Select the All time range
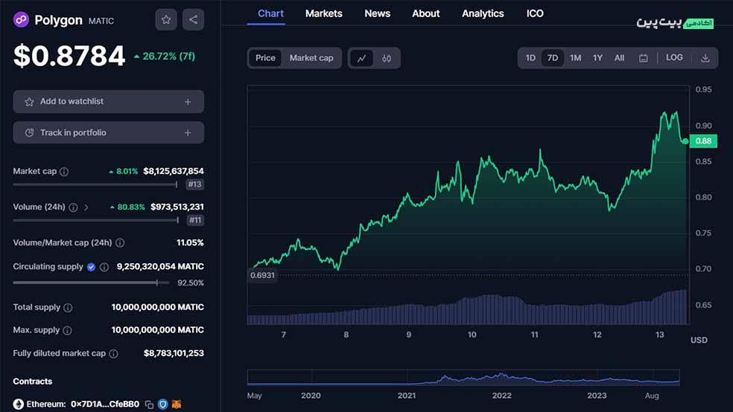733x412 pixels. [620, 58]
